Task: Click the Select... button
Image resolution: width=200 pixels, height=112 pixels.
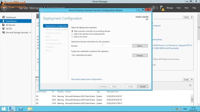Action: pyautogui.click(x=140, y=46)
